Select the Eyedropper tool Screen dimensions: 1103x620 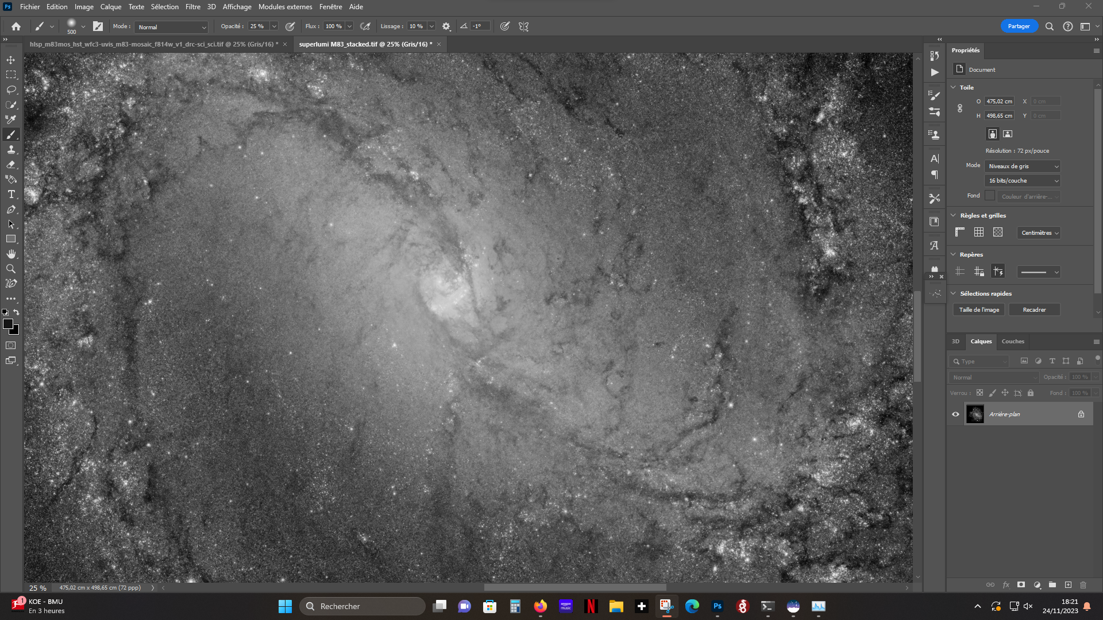click(x=11, y=119)
